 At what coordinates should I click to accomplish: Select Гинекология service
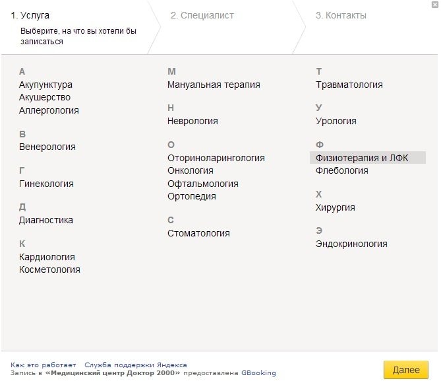[46, 184]
